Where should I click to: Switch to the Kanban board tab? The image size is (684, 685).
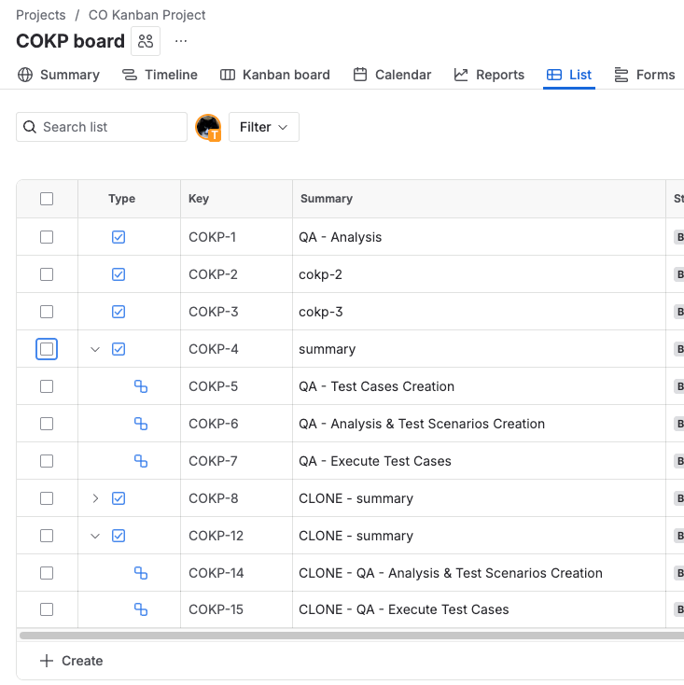275,75
